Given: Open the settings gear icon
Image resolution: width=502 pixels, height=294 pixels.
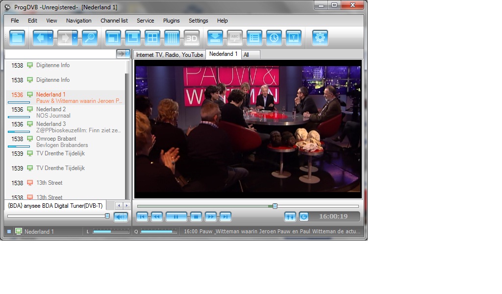Looking at the screenshot, I should [320, 38].
